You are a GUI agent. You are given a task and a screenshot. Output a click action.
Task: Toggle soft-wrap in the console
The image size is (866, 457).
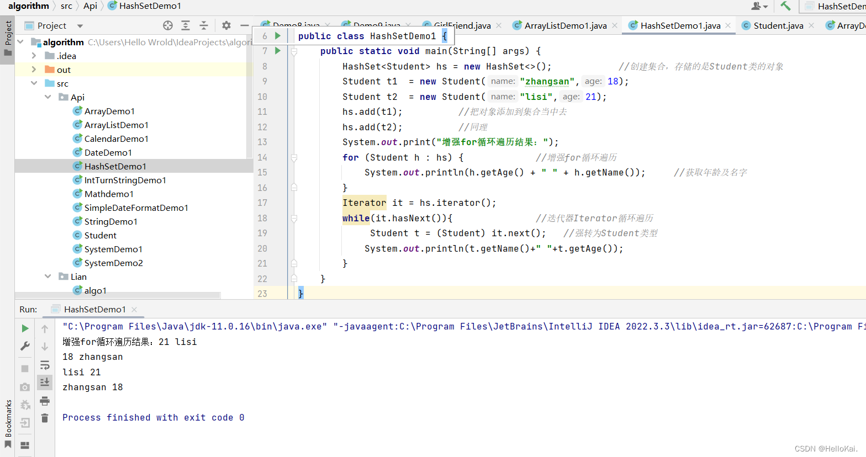pyautogui.click(x=45, y=365)
